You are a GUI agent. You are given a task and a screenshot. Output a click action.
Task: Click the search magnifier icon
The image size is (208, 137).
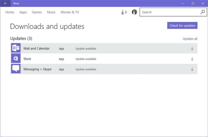(203, 12)
